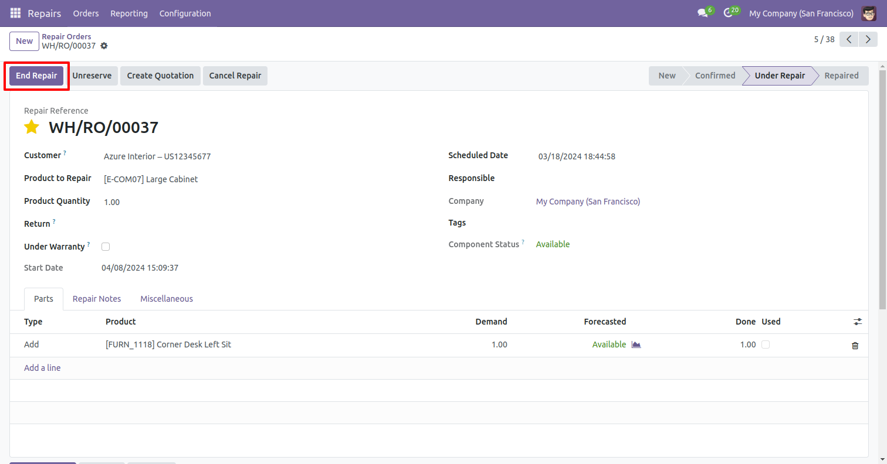Open the gear actions menu beside WH/RO/00037
Screen dimensions: 887x464
pyautogui.click(x=104, y=46)
